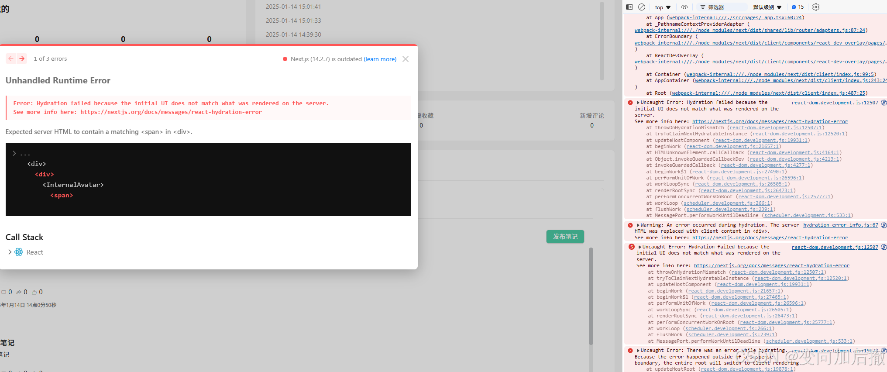This screenshot has height=372, width=887.
Task: Click the <InternalAvatar> line in code block
Action: coord(73,185)
